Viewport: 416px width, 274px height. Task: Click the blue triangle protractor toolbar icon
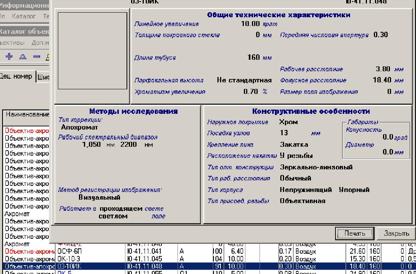point(23,56)
